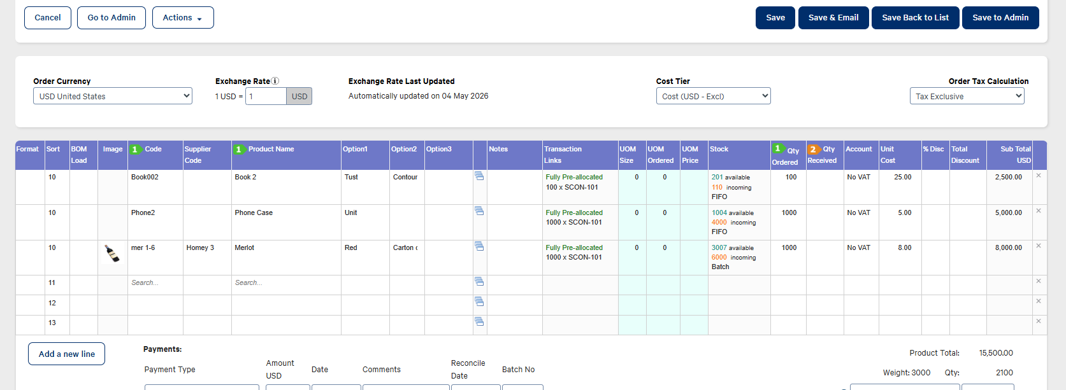Open the Order Currency dropdown
The image size is (1066, 390).
[113, 96]
